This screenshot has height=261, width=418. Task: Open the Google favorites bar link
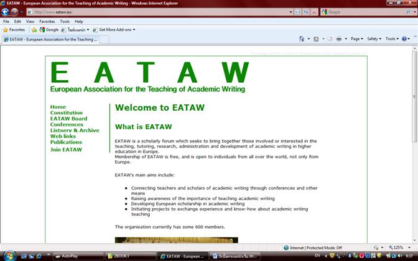[x=49, y=30]
